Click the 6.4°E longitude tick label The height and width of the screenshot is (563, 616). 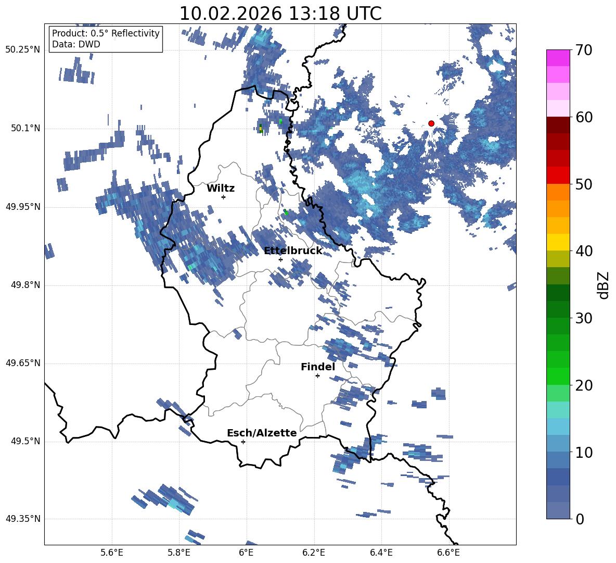(381, 553)
